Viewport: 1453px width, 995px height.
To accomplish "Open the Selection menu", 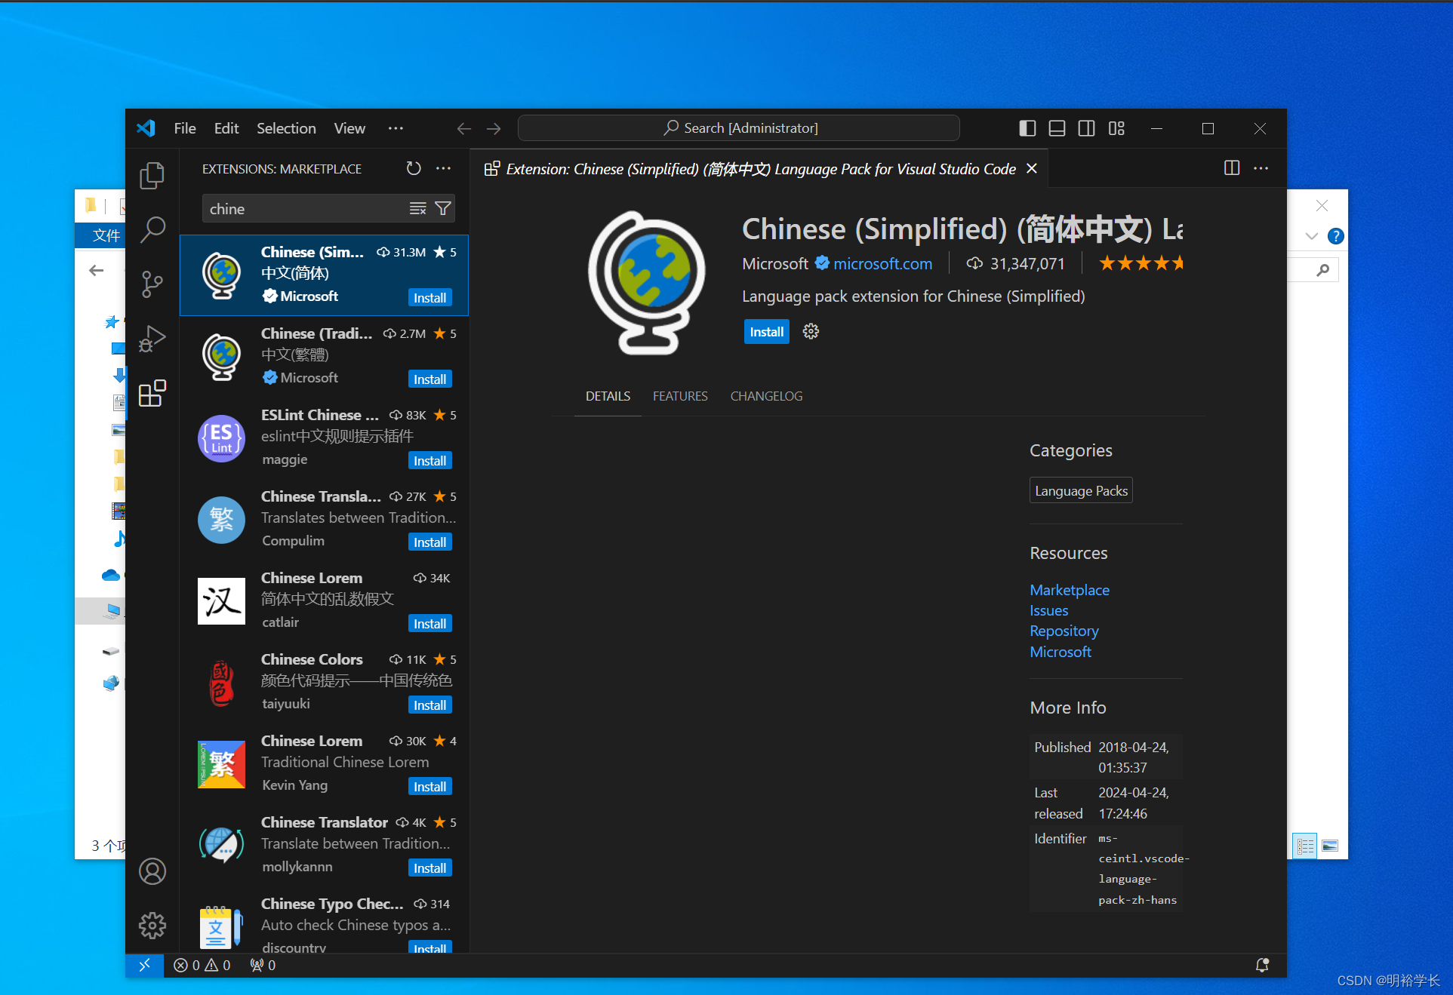I will tap(286, 128).
